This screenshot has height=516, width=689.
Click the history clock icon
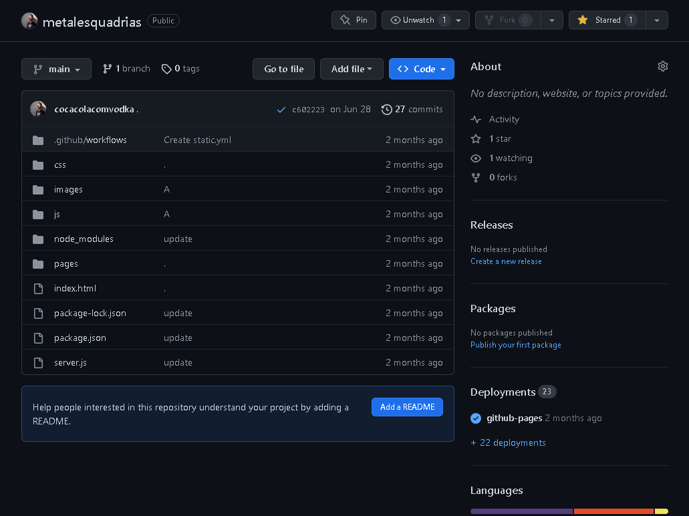point(387,110)
